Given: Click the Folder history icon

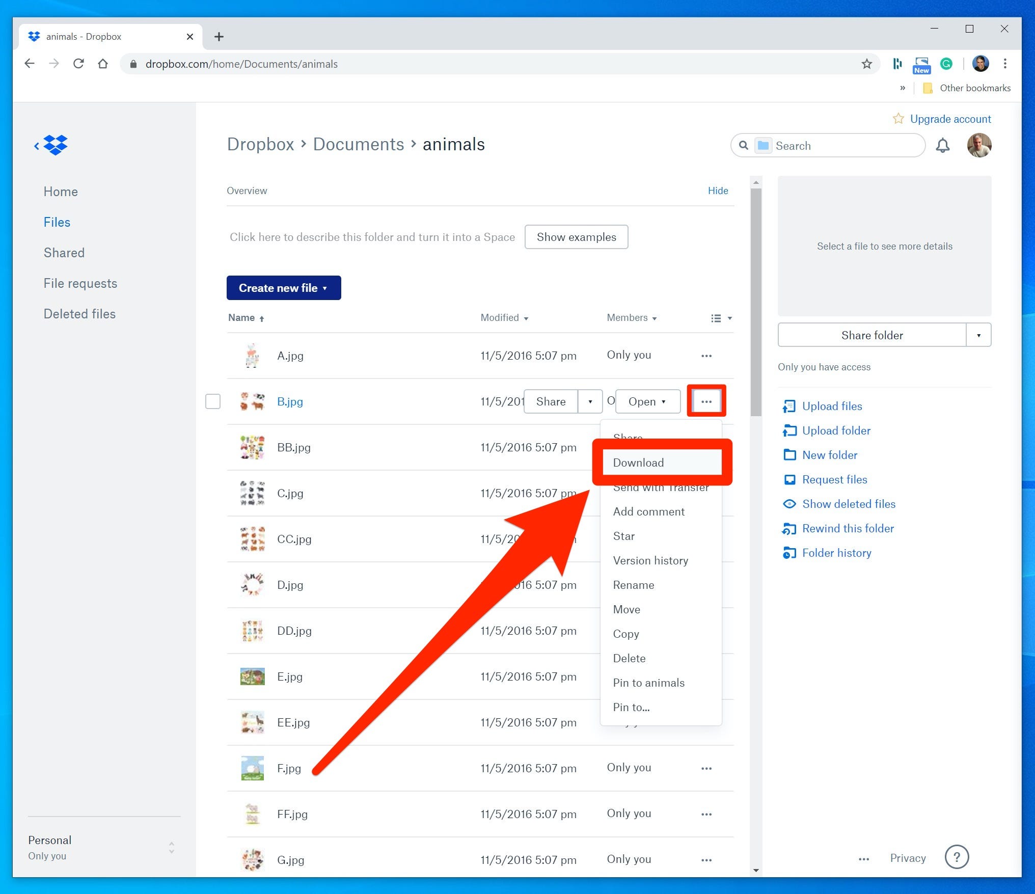Looking at the screenshot, I should tap(787, 554).
